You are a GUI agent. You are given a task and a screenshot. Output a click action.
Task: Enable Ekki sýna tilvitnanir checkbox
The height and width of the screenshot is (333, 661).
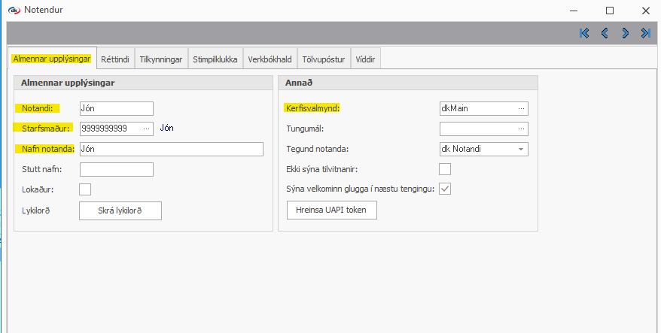coord(445,169)
